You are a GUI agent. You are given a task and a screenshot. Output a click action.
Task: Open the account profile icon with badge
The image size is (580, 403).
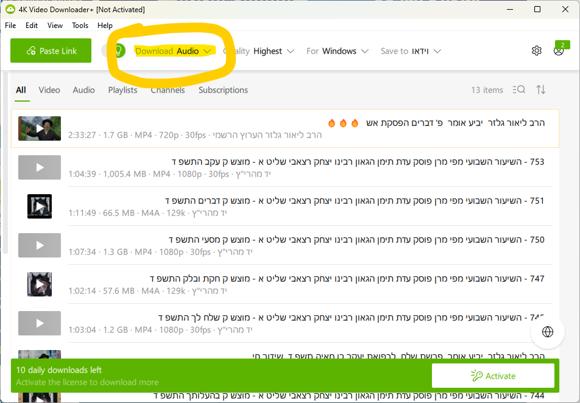[559, 49]
